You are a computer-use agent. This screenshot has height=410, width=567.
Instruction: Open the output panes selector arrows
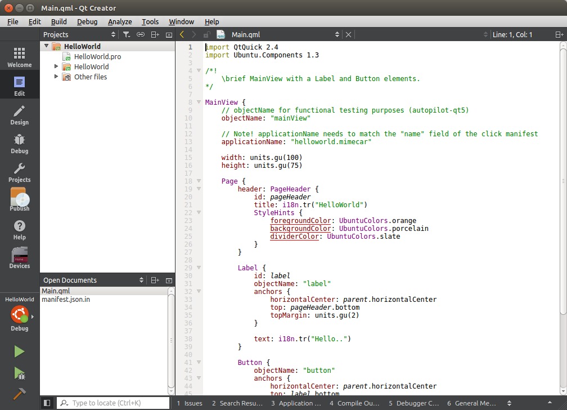(x=510, y=403)
